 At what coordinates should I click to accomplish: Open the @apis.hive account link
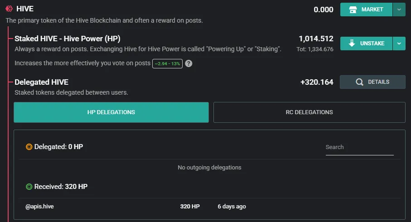pyautogui.click(x=39, y=207)
